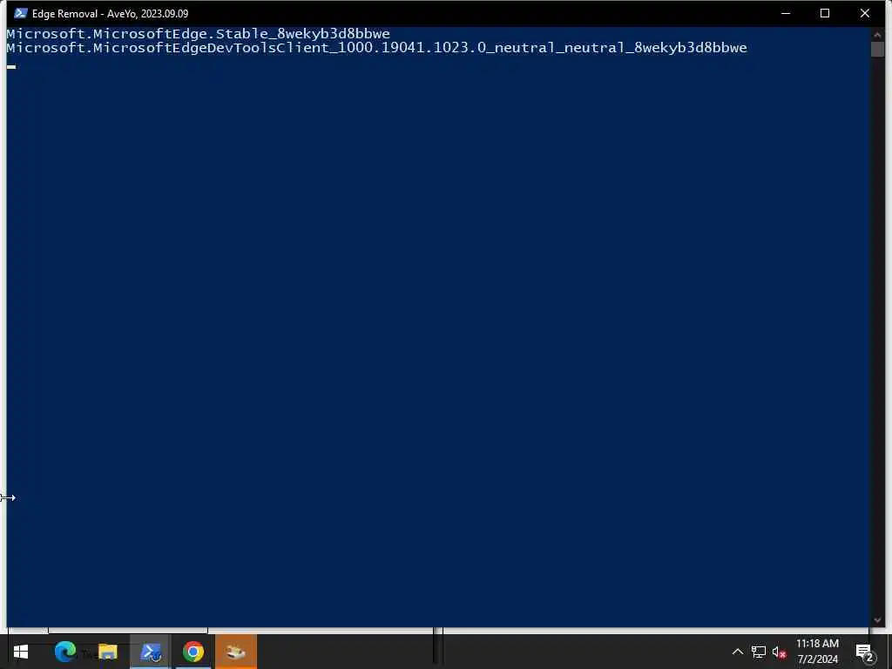Click the vertical scrollbar thumb
The image size is (892, 669).
click(x=877, y=49)
